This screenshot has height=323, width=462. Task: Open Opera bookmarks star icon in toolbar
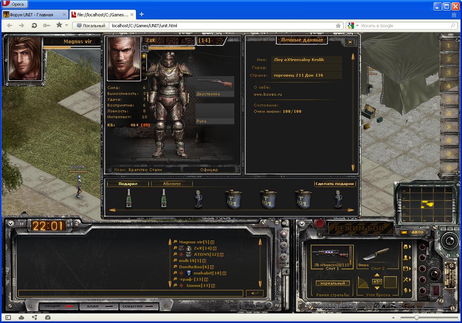(59, 25)
